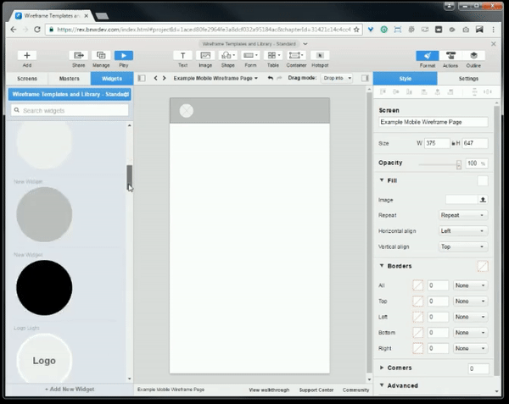Open the Drag mode Drop into dropdown
The height and width of the screenshot is (404, 509).
336,78
